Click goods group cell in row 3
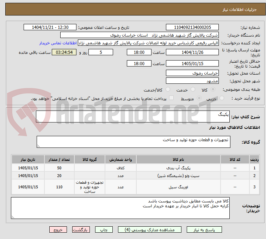Screen dimensions: 266x239 click(89, 187)
